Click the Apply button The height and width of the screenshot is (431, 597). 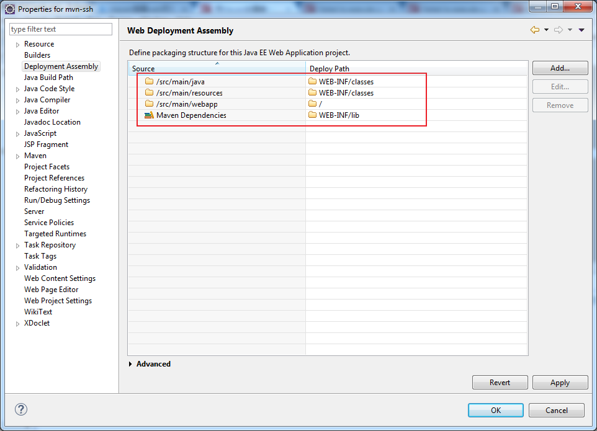560,382
